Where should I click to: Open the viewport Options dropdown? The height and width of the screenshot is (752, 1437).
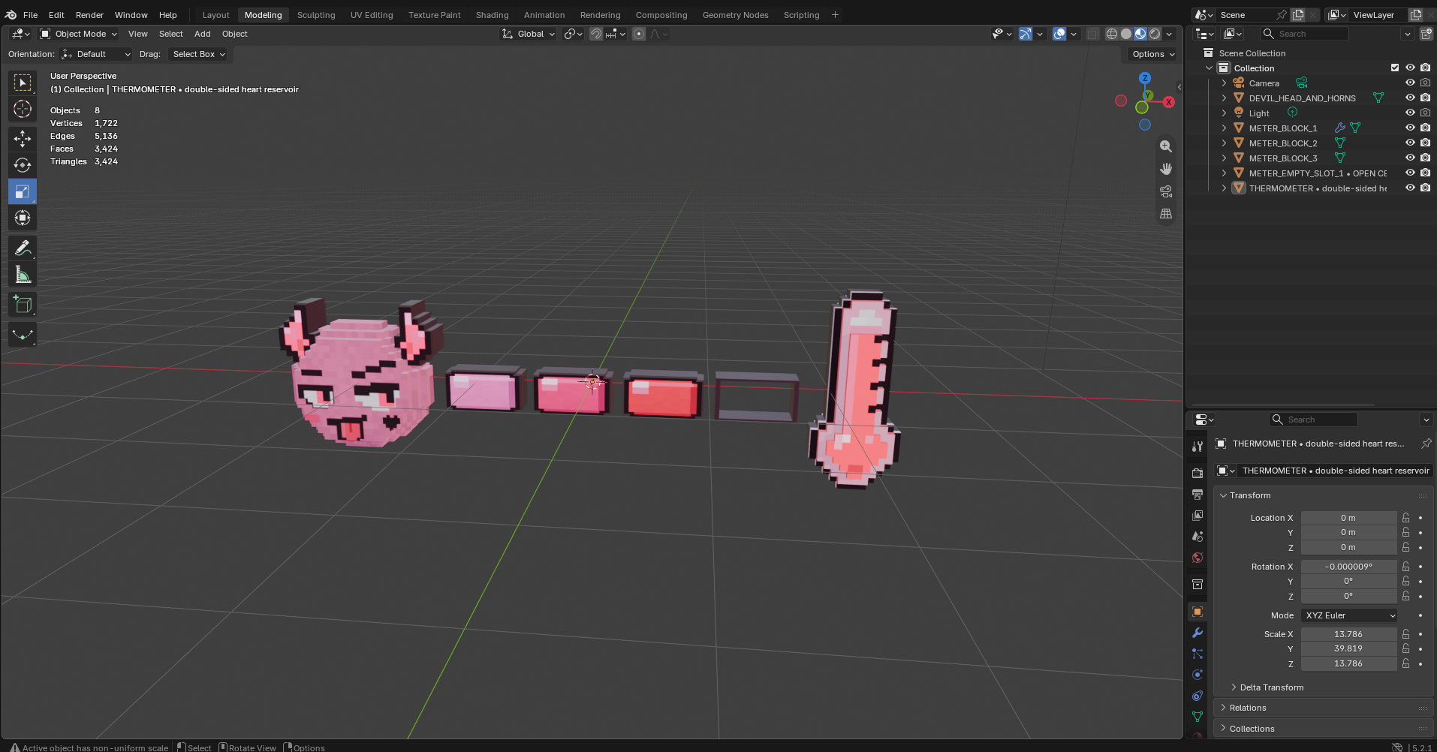click(x=1152, y=54)
